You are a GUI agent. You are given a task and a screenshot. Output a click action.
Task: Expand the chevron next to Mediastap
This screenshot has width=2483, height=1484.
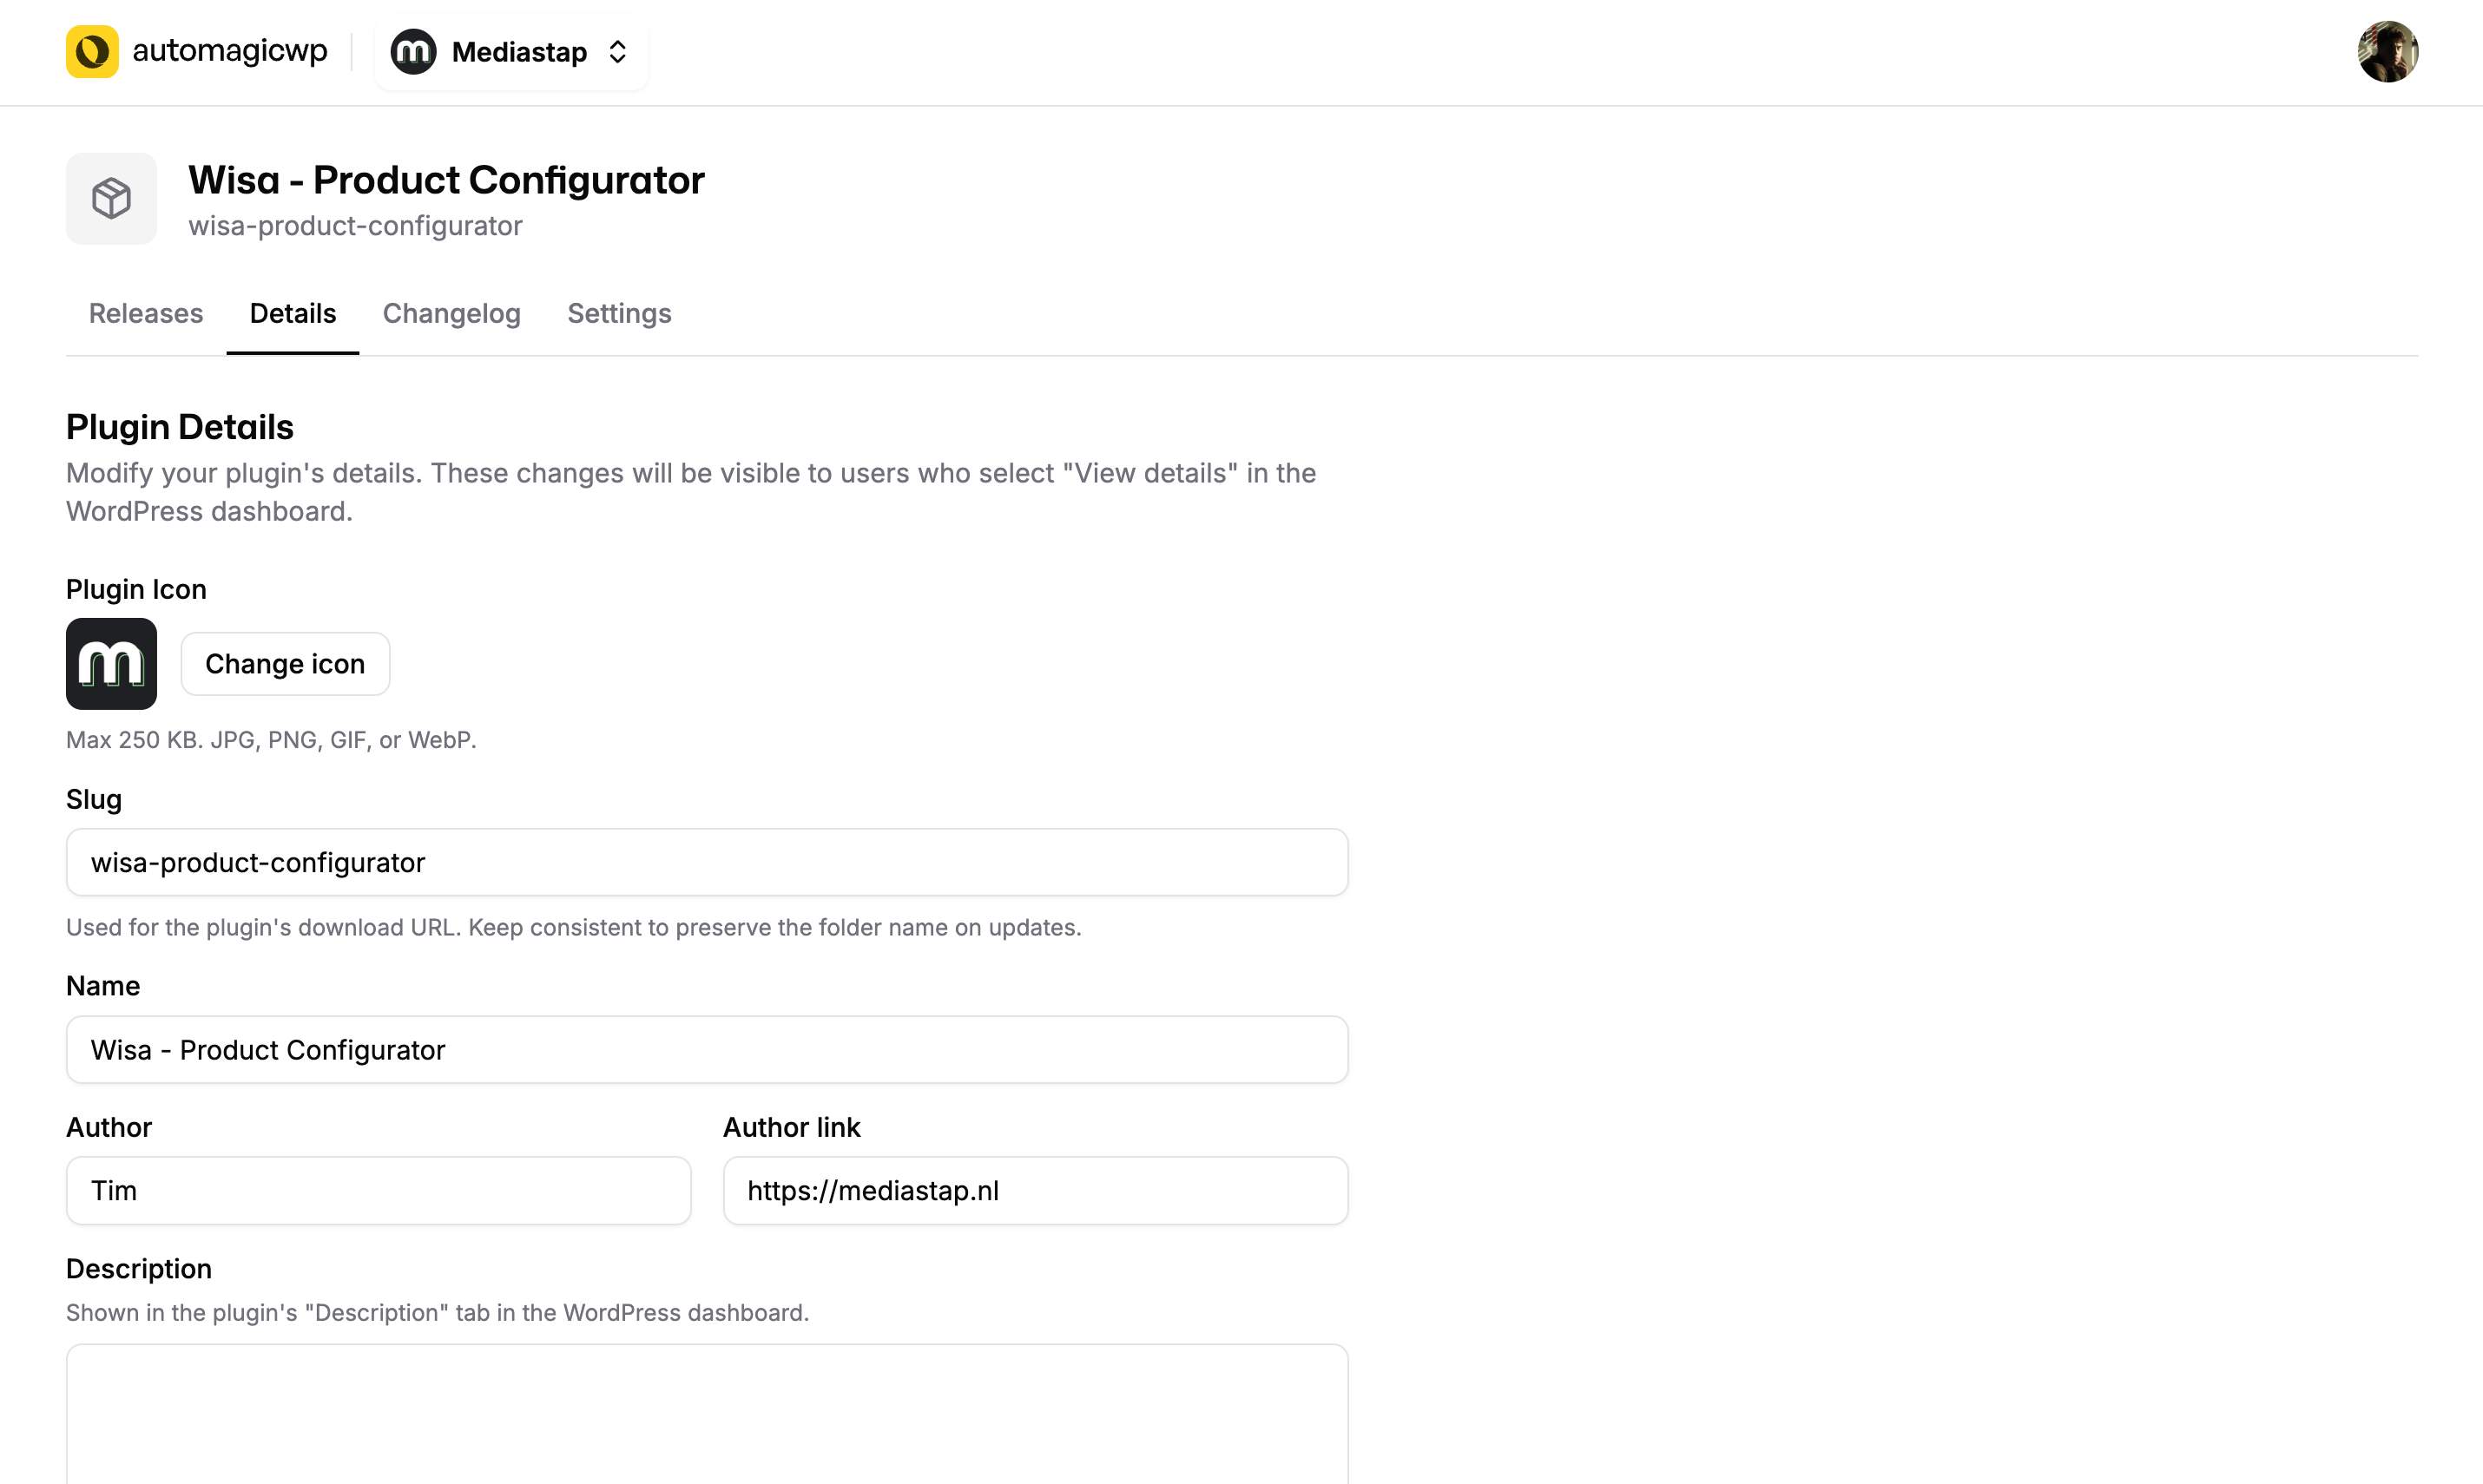click(x=617, y=51)
